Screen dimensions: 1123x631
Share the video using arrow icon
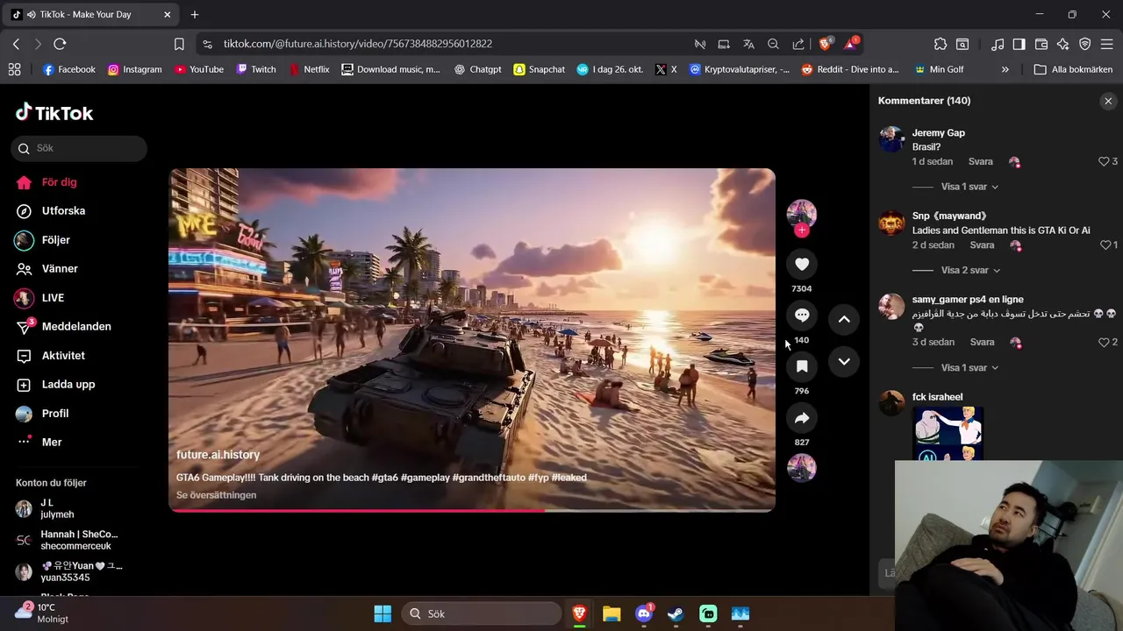pyautogui.click(x=802, y=418)
